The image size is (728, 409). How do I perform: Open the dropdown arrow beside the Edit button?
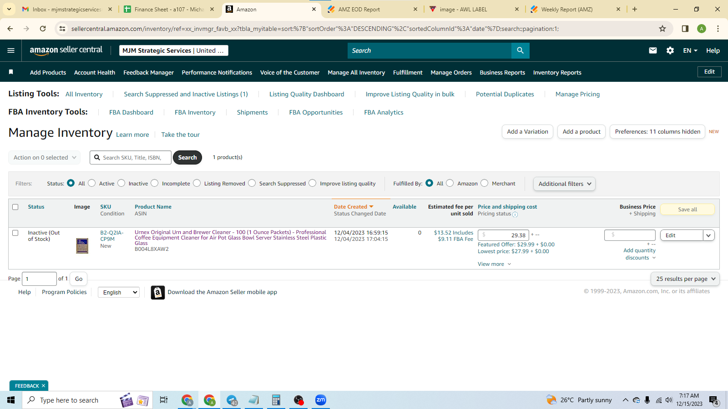coord(708,235)
